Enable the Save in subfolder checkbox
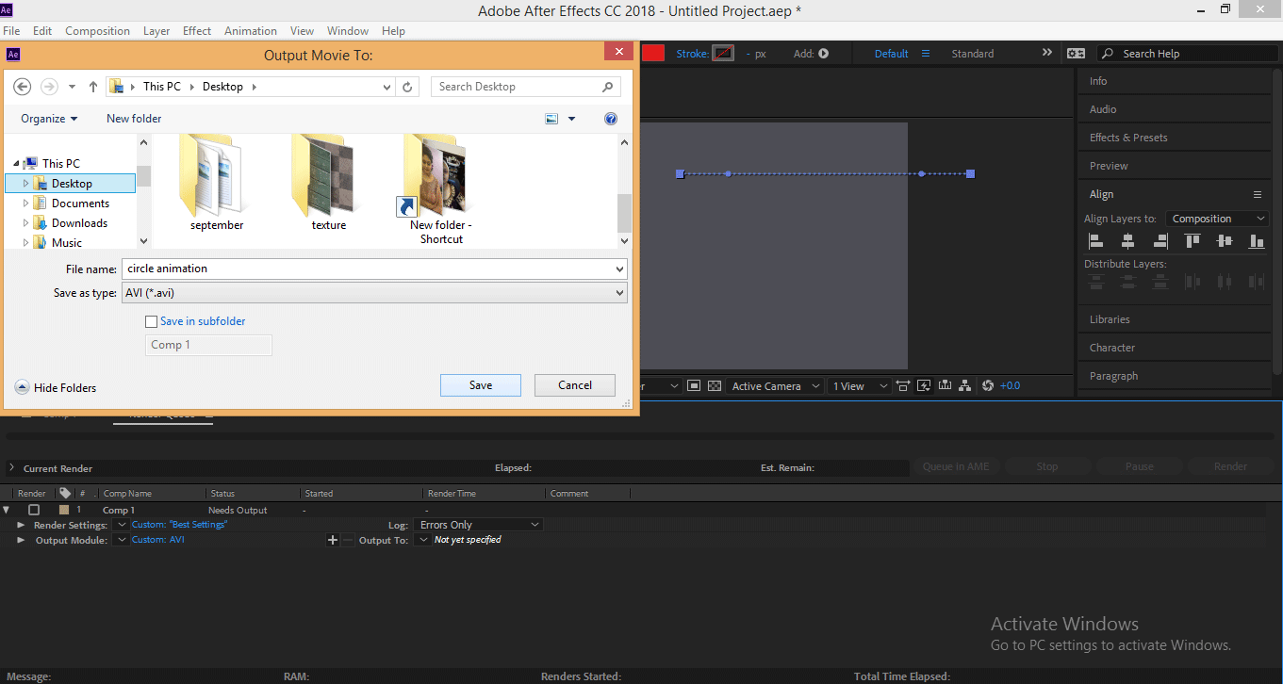Screen dimensions: 1283x684 (152, 321)
